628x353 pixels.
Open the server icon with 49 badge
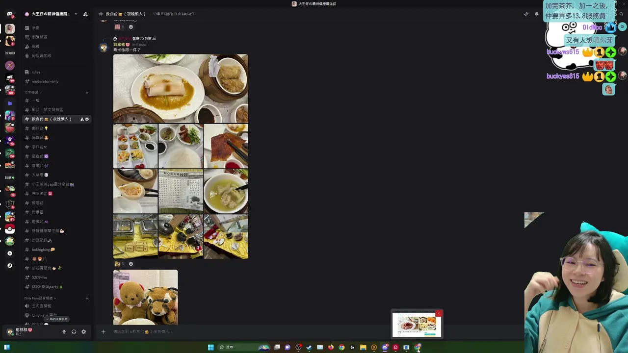pyautogui.click(x=10, y=77)
